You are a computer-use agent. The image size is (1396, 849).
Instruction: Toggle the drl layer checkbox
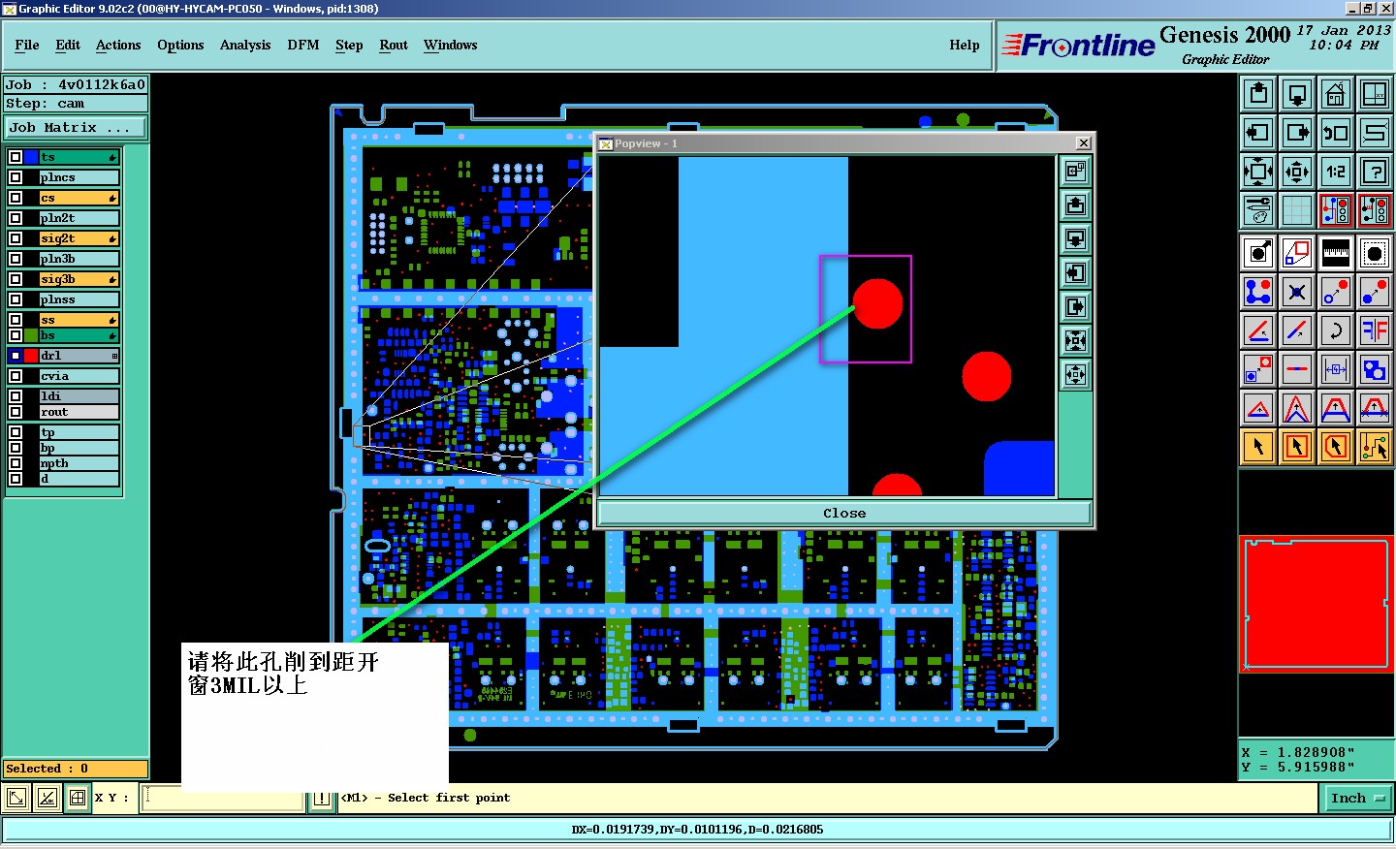tap(16, 356)
